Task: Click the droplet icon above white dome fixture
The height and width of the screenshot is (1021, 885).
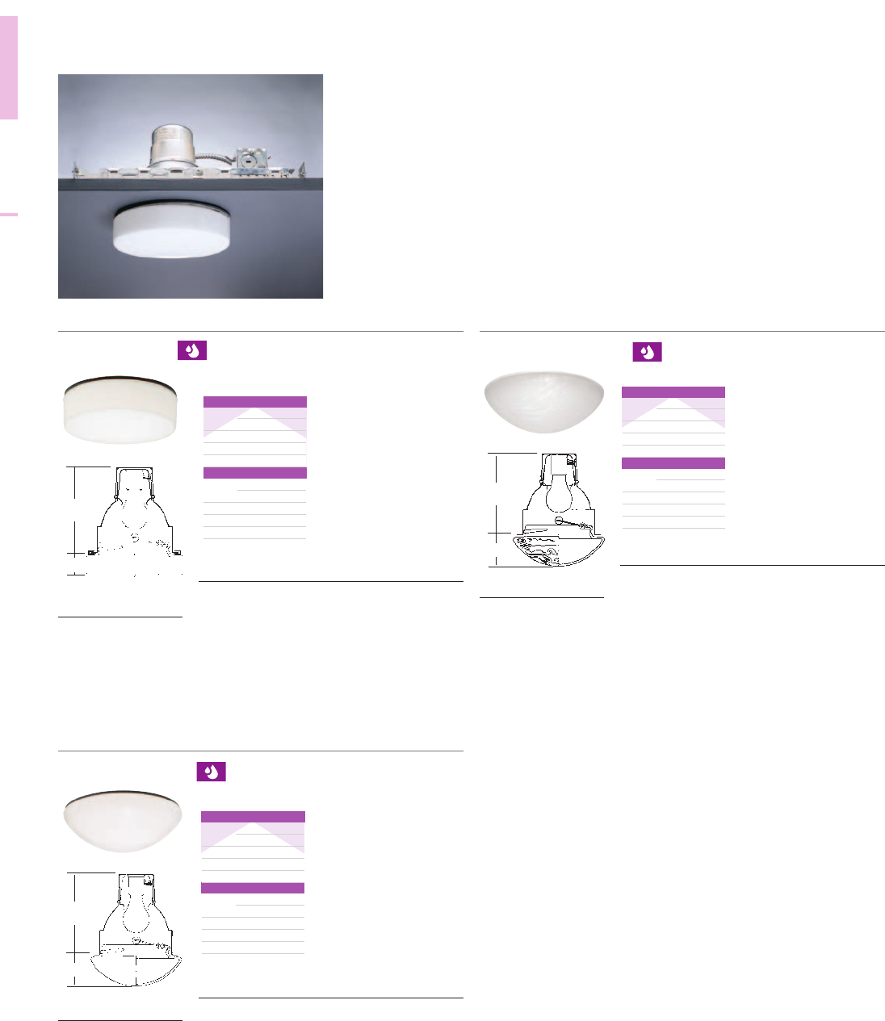Action: 211,772
